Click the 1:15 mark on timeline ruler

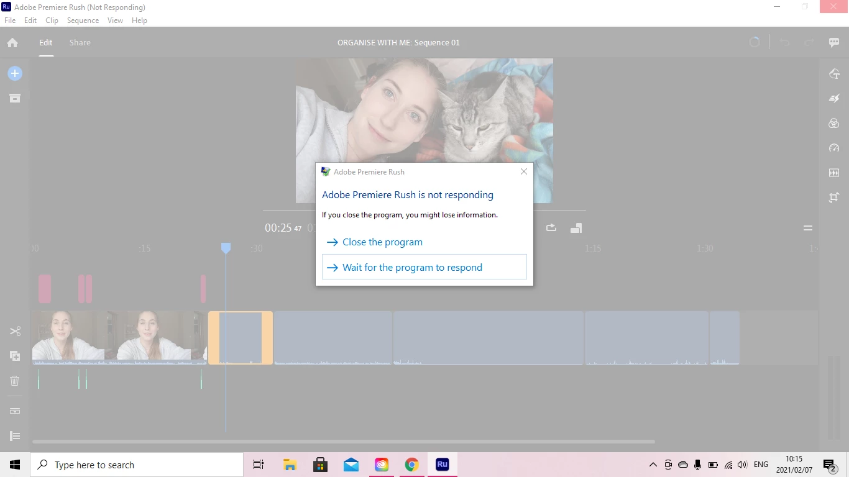(593, 248)
